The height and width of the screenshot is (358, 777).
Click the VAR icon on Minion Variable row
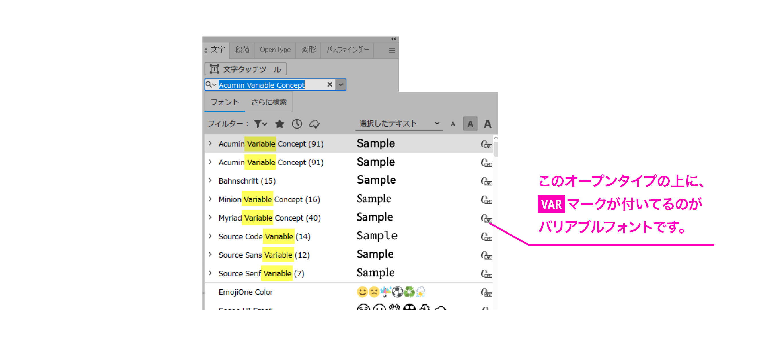pos(486,199)
